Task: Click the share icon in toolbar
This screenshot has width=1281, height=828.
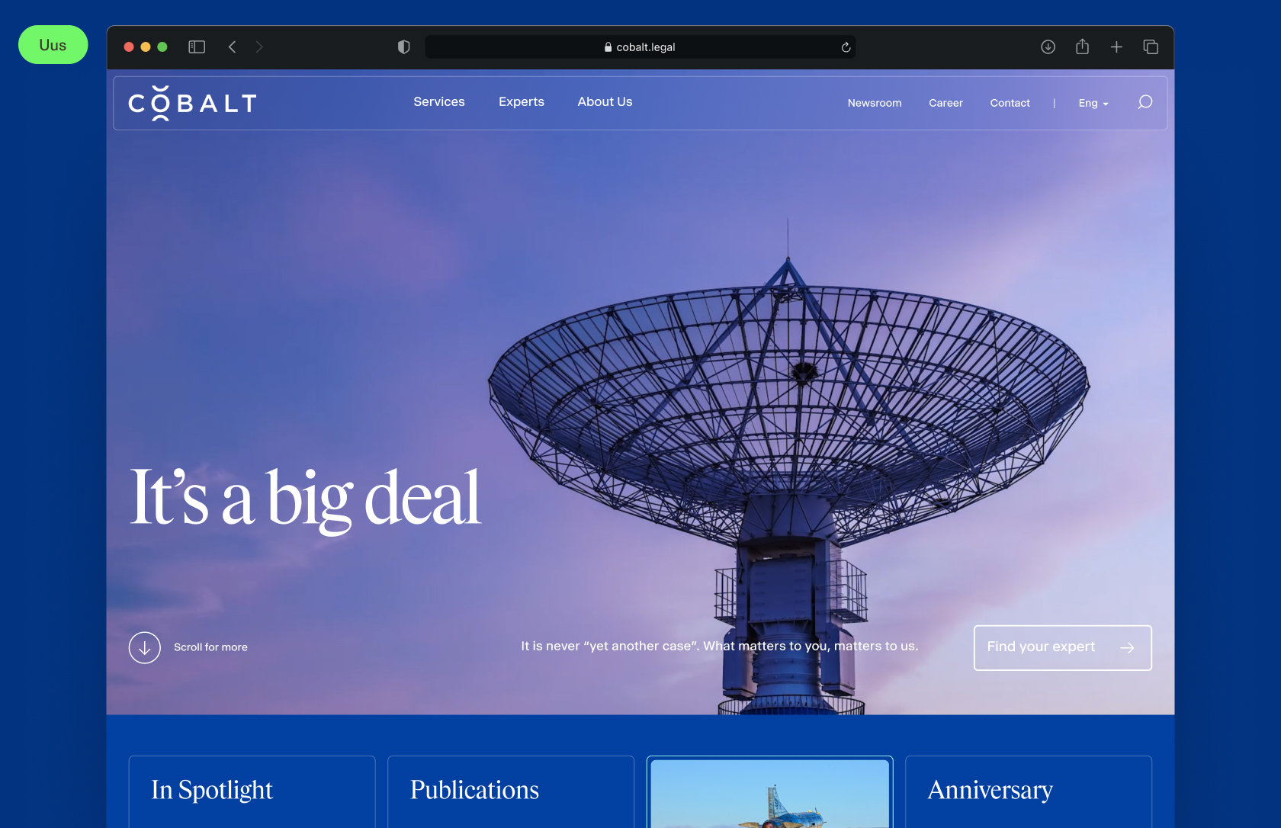Action: coord(1082,47)
